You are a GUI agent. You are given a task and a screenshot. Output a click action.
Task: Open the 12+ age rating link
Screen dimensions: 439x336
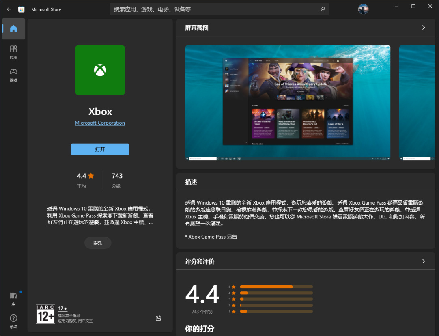(63, 308)
